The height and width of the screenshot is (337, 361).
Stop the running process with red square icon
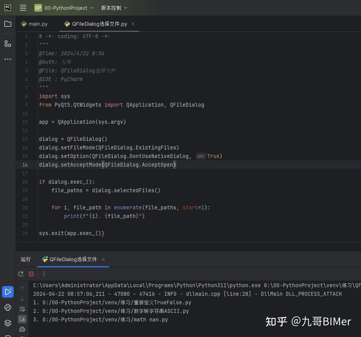click(x=31, y=274)
